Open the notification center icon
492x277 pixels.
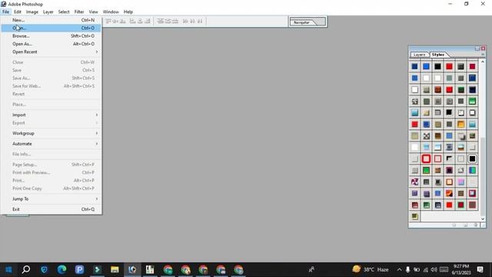[480, 269]
